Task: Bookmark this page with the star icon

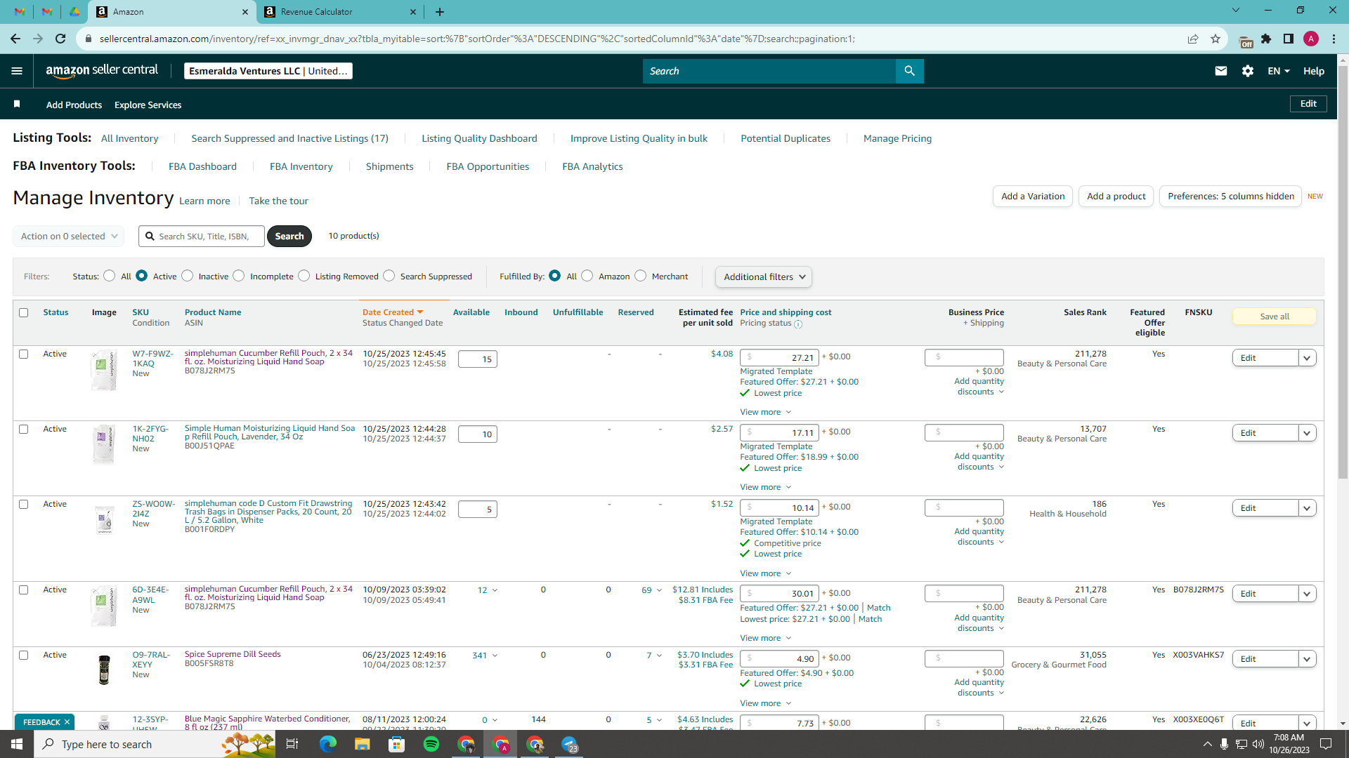Action: [x=1216, y=39]
